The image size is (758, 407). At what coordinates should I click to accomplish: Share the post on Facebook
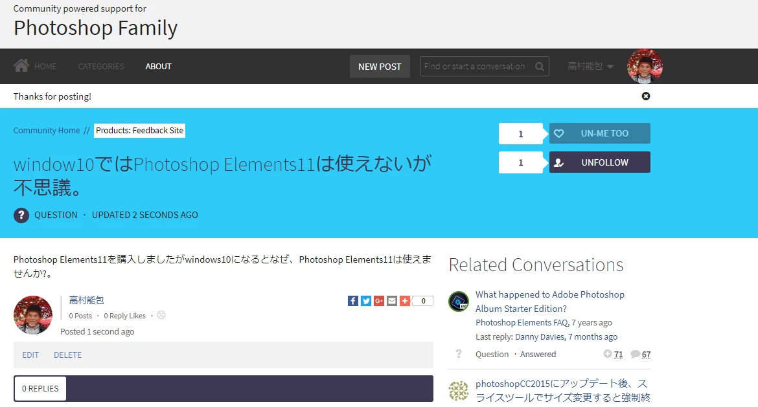pos(353,302)
